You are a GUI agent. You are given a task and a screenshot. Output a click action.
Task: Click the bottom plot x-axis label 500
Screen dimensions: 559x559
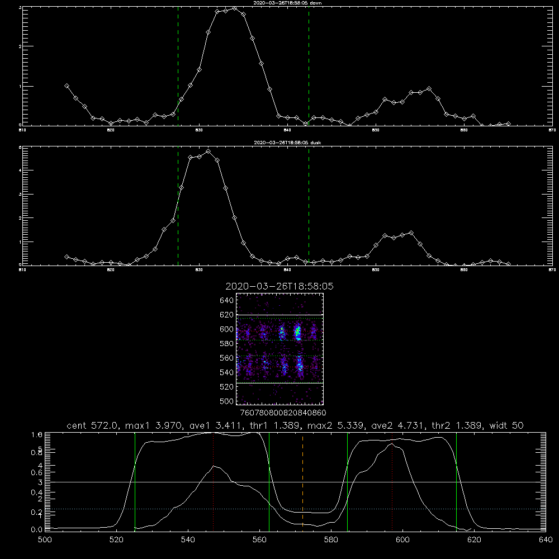coord(45,540)
